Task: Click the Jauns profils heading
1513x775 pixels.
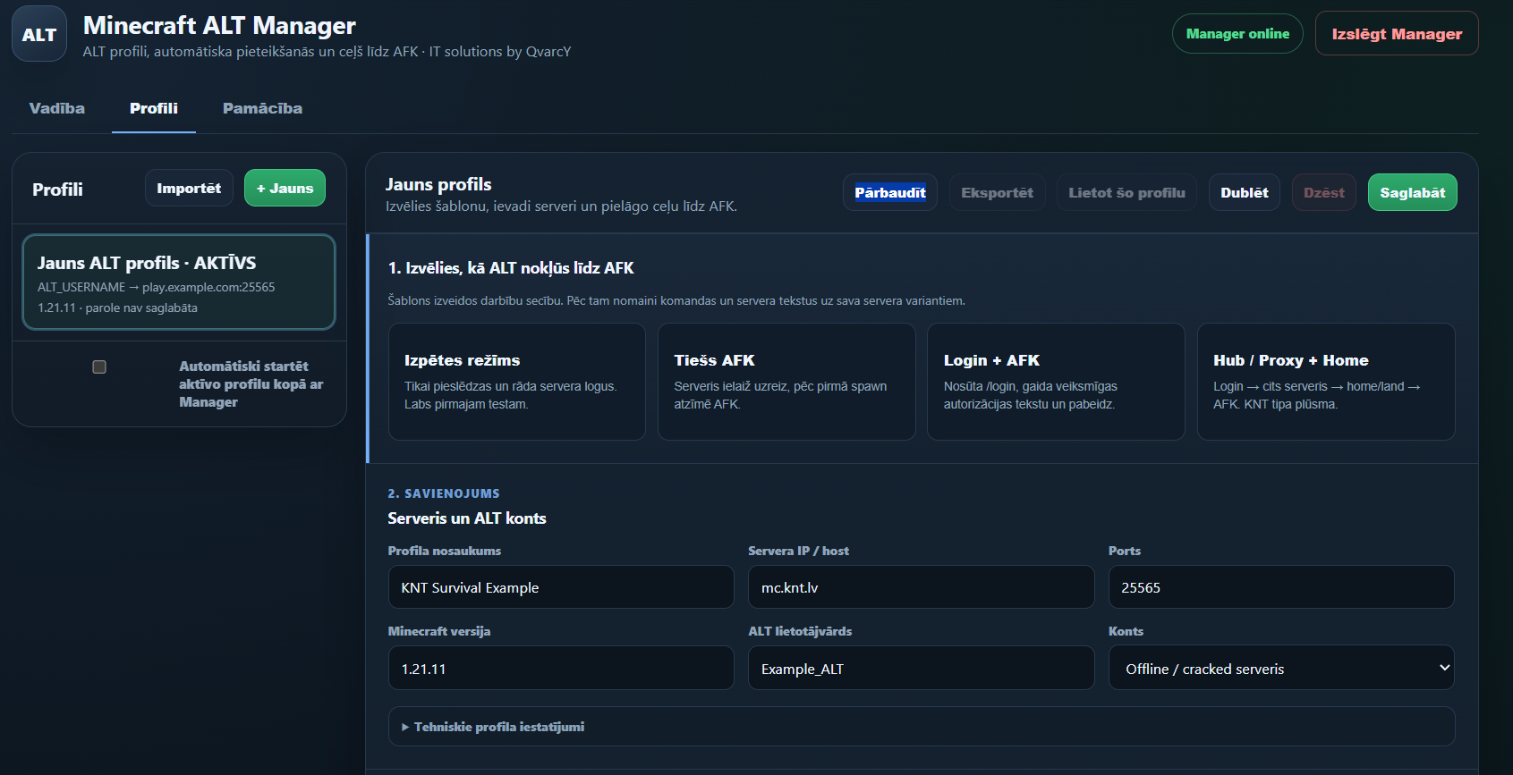Action: click(x=438, y=184)
